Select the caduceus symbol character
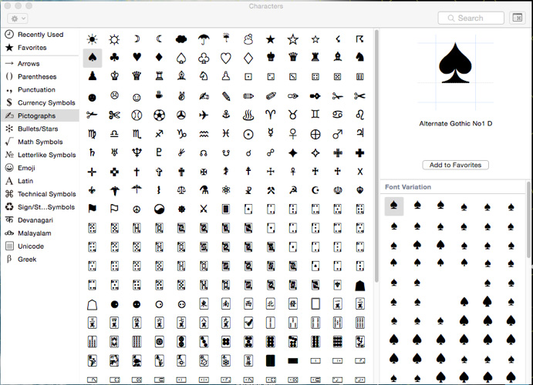This screenshot has height=385, width=533. tap(114, 190)
